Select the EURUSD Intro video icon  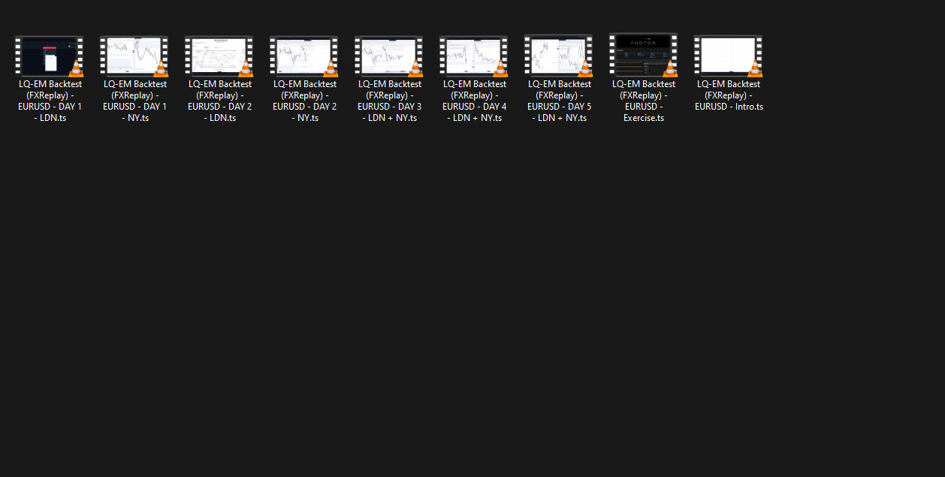(728, 56)
